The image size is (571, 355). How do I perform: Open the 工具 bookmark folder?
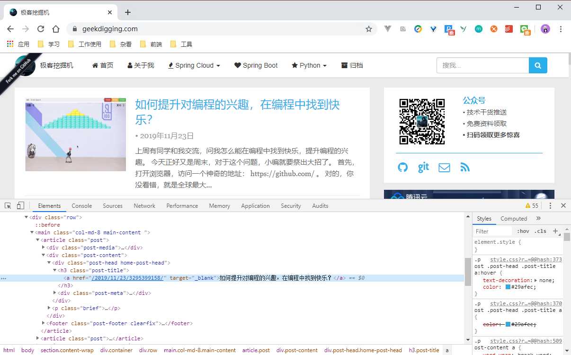pyautogui.click(x=181, y=44)
